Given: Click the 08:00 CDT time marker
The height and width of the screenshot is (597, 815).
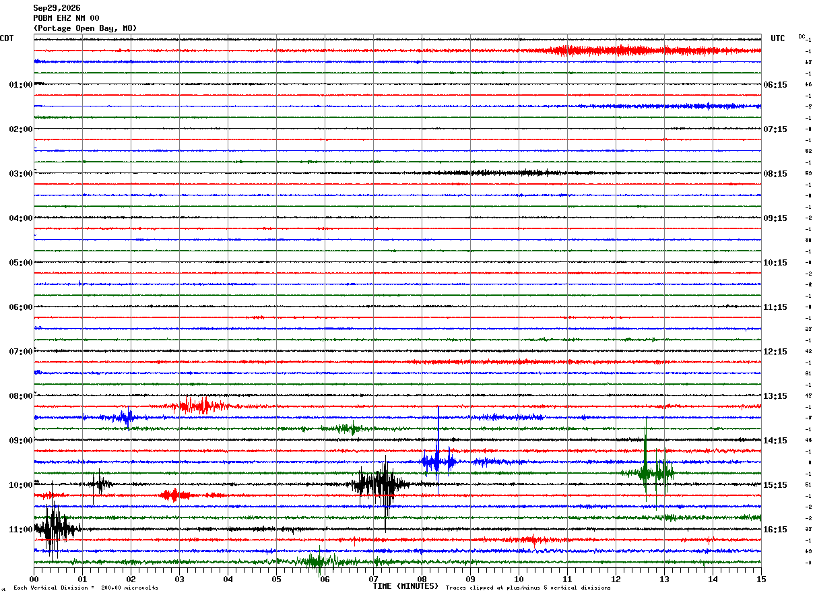Looking at the screenshot, I should (21, 396).
